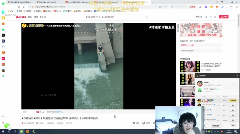Expand the scissors tool dropdown arrow

pyautogui.click(x=202, y=7)
